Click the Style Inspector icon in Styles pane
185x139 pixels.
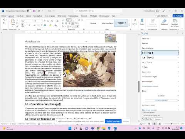click(x=147, y=119)
